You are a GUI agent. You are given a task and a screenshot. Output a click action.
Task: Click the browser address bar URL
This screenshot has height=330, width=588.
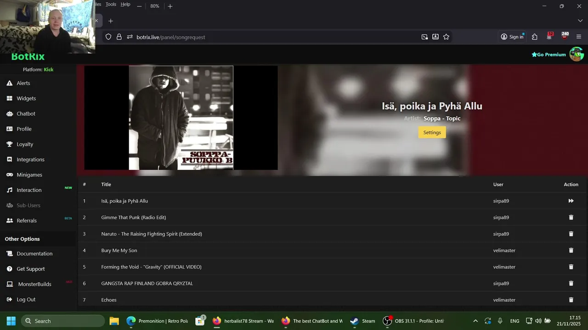171,37
